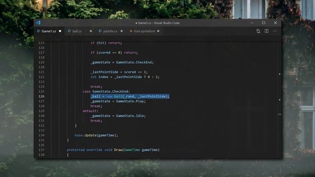Click '_gameState = GameState.Idle;' line
This screenshot has height=177, width=315.
click(118, 116)
